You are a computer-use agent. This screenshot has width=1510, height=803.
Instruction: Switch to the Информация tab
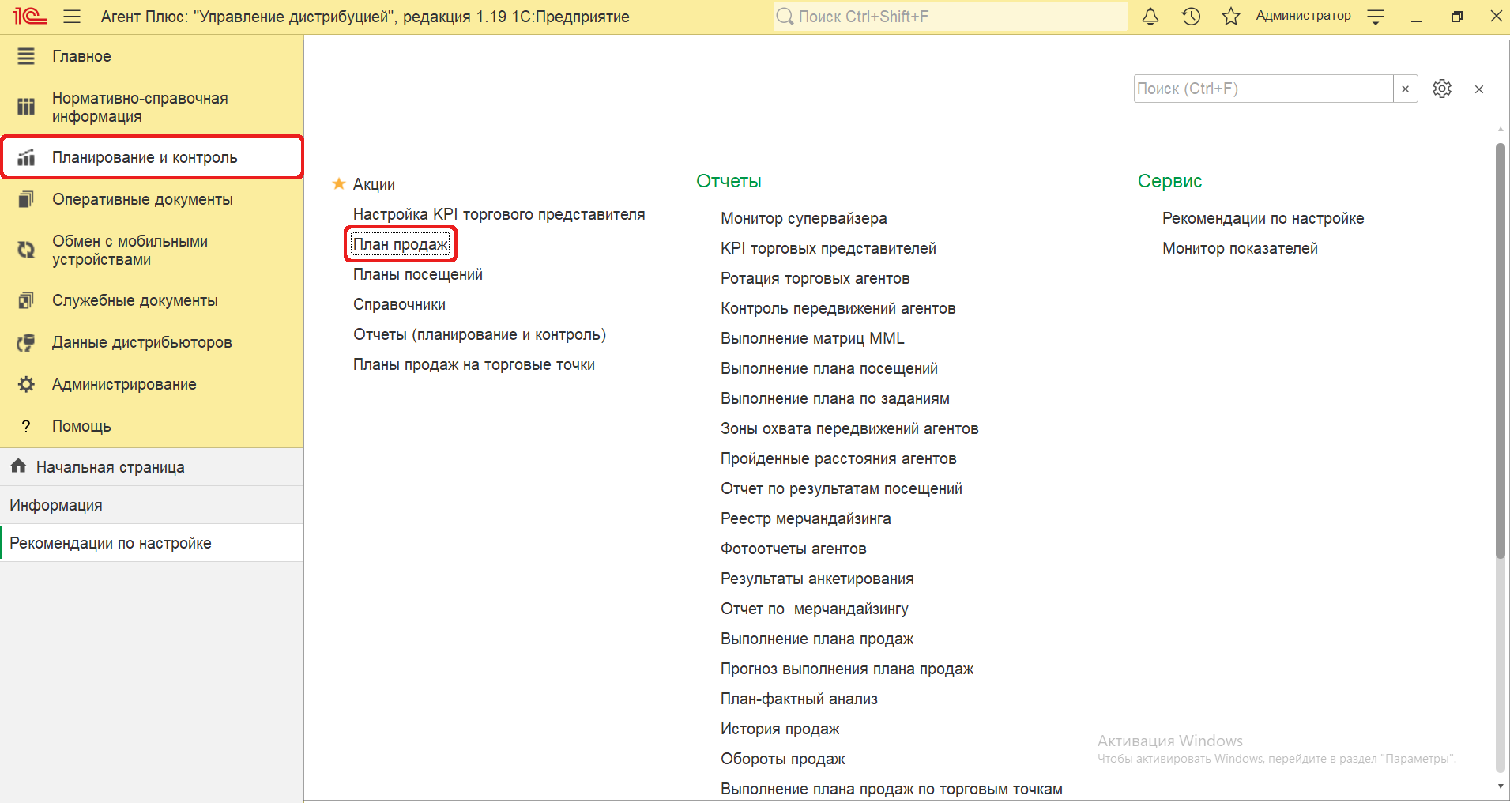point(56,505)
